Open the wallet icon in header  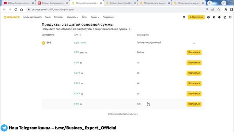(x=214, y=17)
